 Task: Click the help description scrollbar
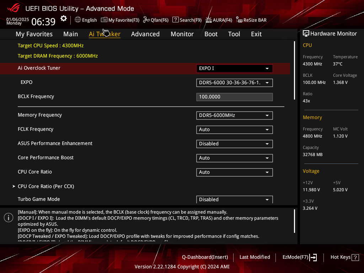click(294, 221)
